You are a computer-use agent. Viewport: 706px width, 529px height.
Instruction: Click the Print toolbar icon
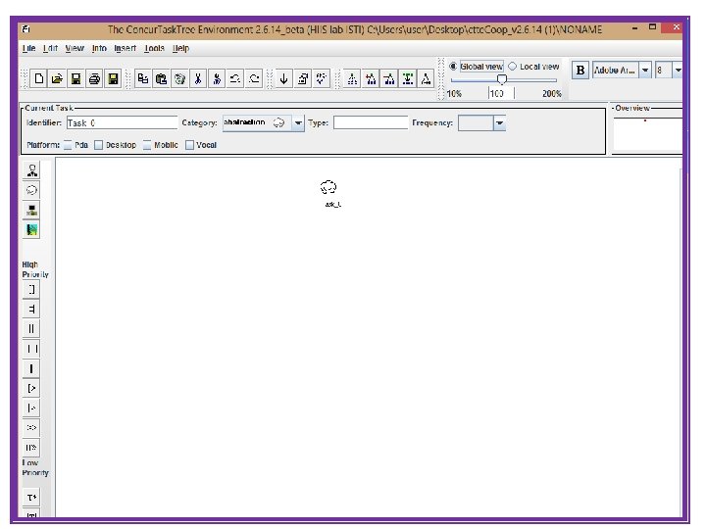click(x=94, y=79)
